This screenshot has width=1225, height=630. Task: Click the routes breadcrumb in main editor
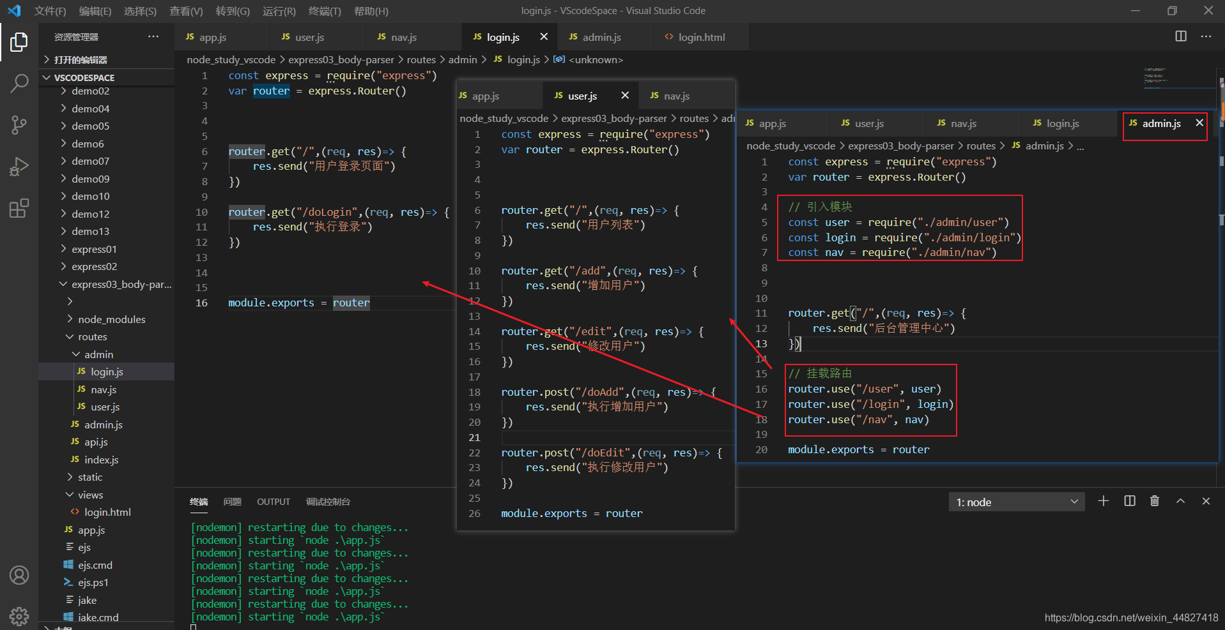(x=421, y=59)
